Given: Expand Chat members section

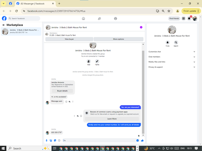Looking at the screenshot, I should [x=172, y=57].
